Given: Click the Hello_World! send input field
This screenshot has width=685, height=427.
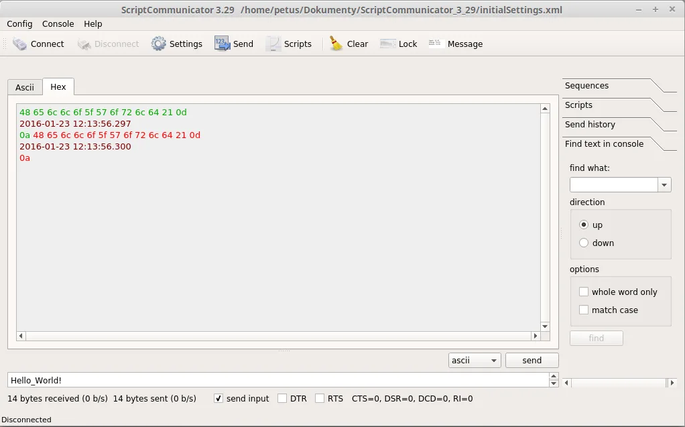Looking at the screenshot, I should click(278, 380).
